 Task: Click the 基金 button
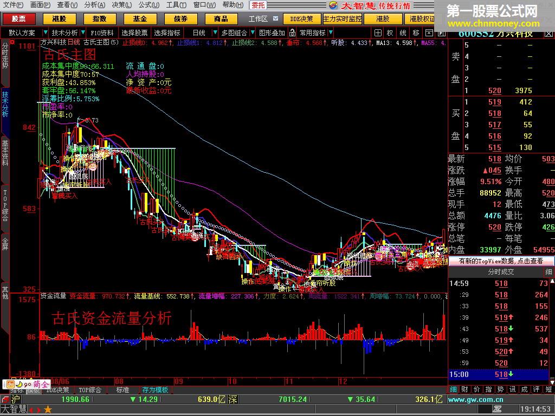(x=140, y=19)
